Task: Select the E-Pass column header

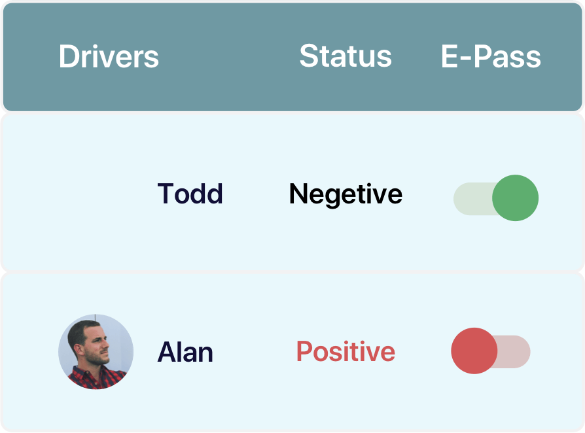Action: (x=491, y=57)
